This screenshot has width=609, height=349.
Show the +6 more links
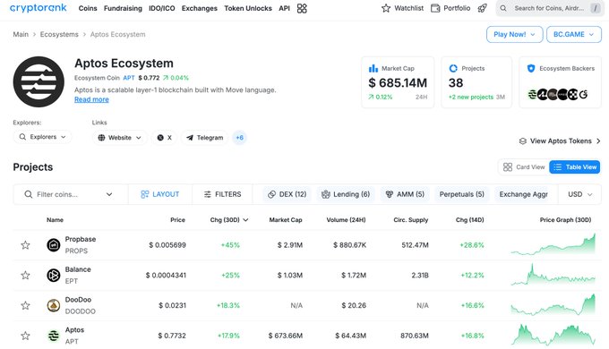[240, 138]
